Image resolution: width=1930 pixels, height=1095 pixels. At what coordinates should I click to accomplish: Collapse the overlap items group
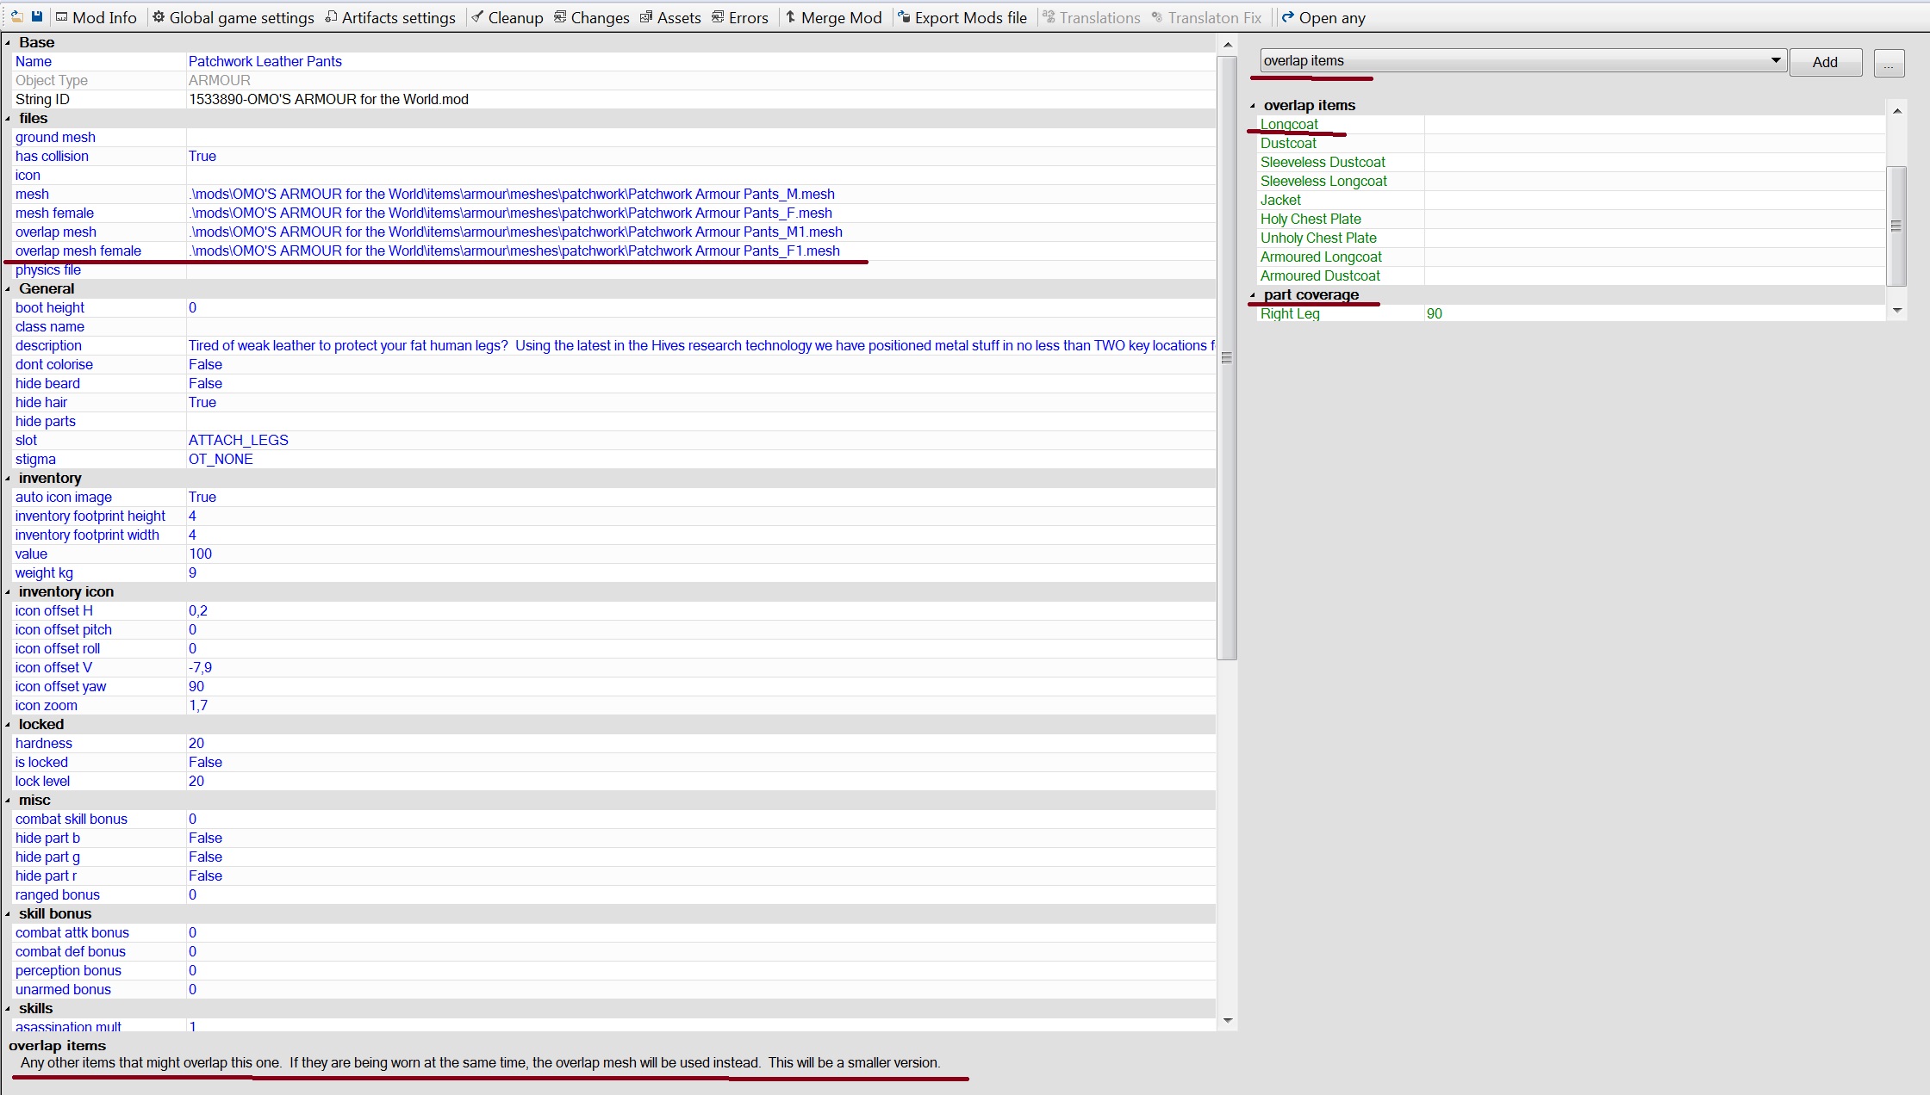[x=1253, y=105]
